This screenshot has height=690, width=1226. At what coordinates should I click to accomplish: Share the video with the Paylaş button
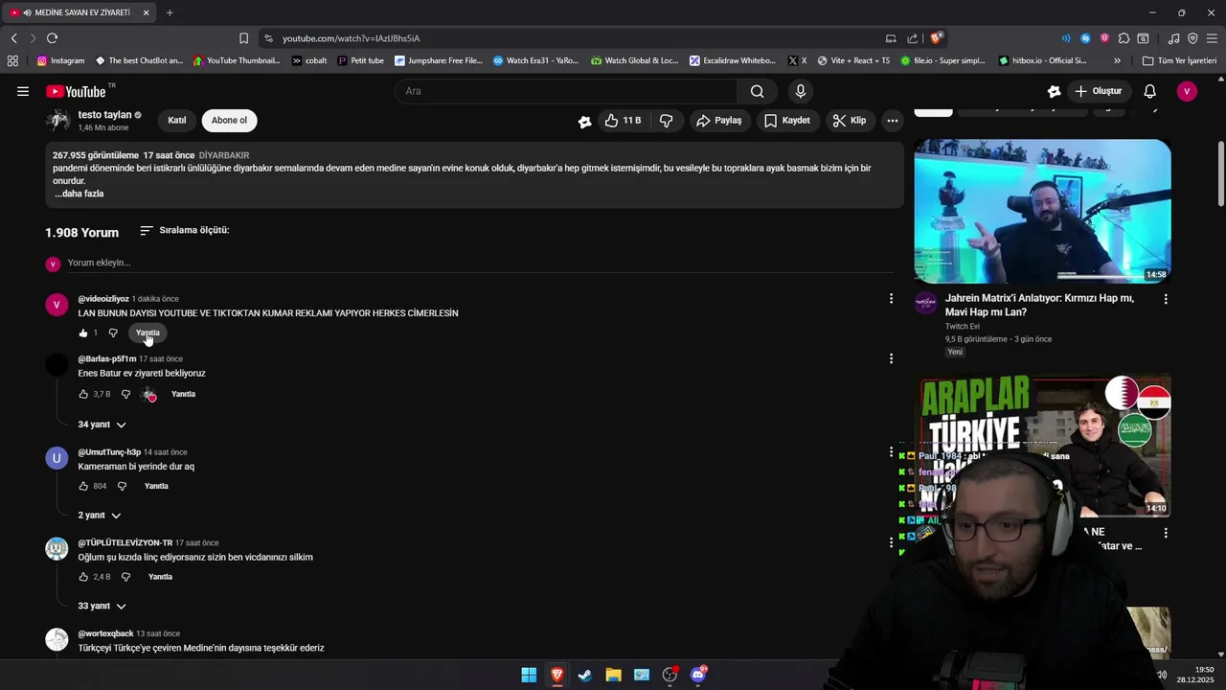pos(719,121)
